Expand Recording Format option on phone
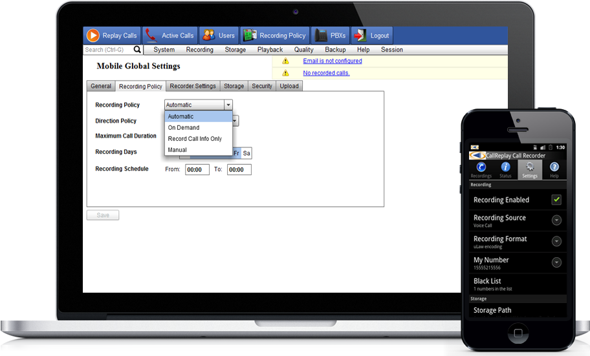590x356 pixels. tap(556, 241)
